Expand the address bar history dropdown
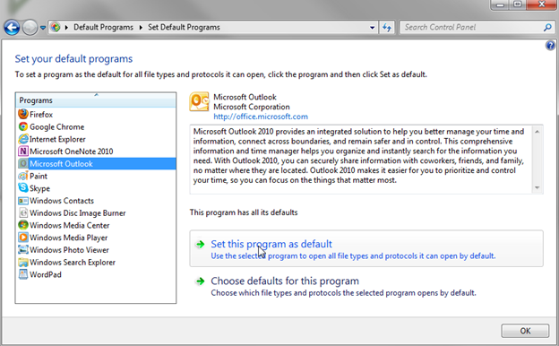This screenshot has width=559, height=346. (x=372, y=28)
